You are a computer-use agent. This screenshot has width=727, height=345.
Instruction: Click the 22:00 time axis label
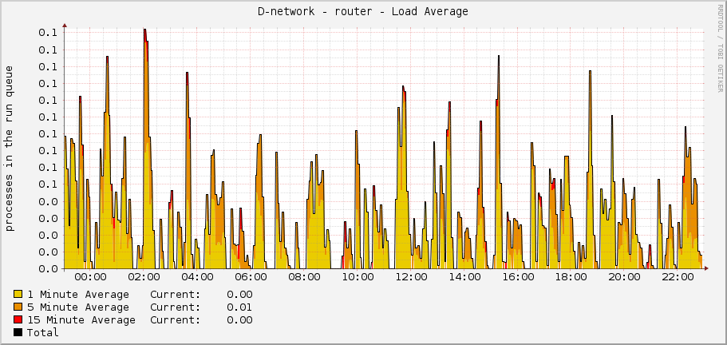(678, 277)
